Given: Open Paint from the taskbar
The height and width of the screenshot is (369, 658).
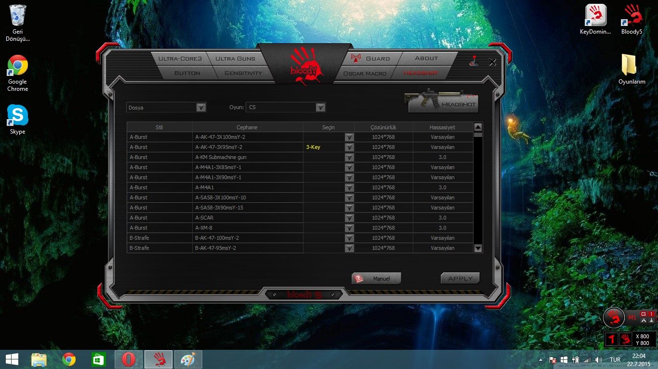Looking at the screenshot, I should click(x=188, y=359).
